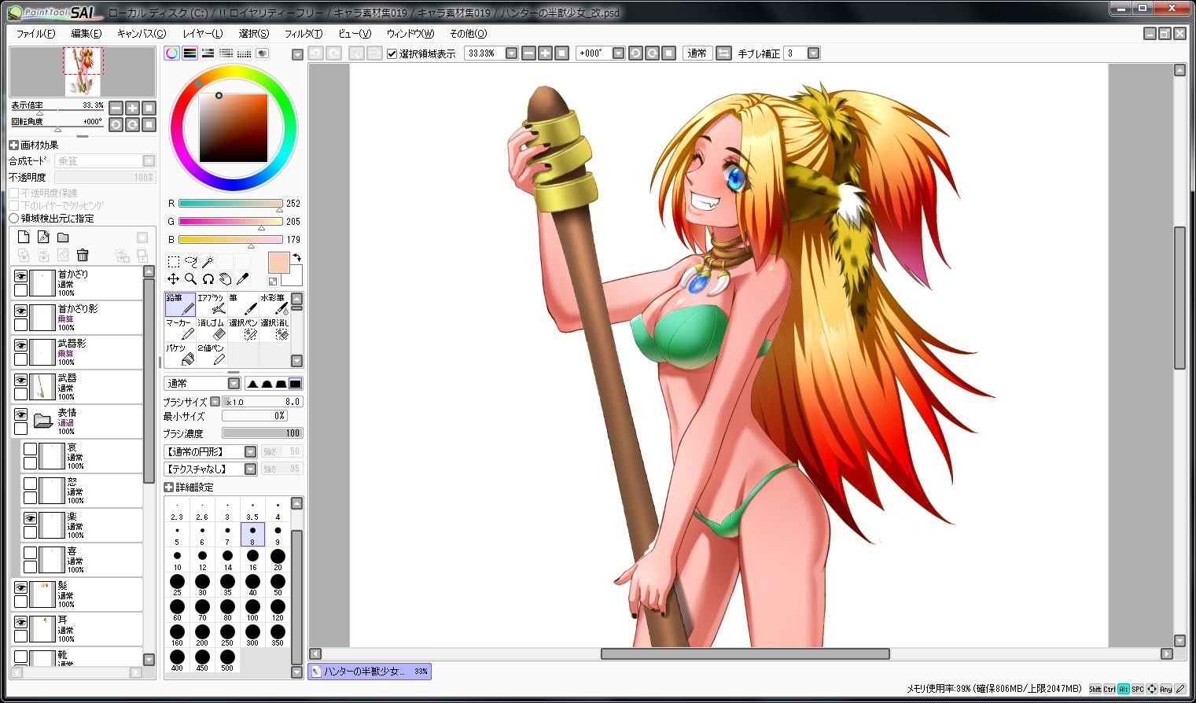Select the 消しゴム eraser tool
Screen dimensions: 1196x703
point(212,329)
